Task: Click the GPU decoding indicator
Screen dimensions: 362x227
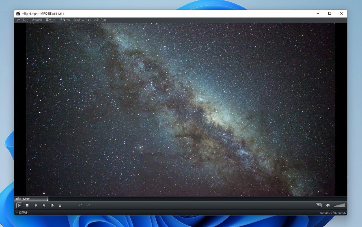Action: (x=319, y=205)
